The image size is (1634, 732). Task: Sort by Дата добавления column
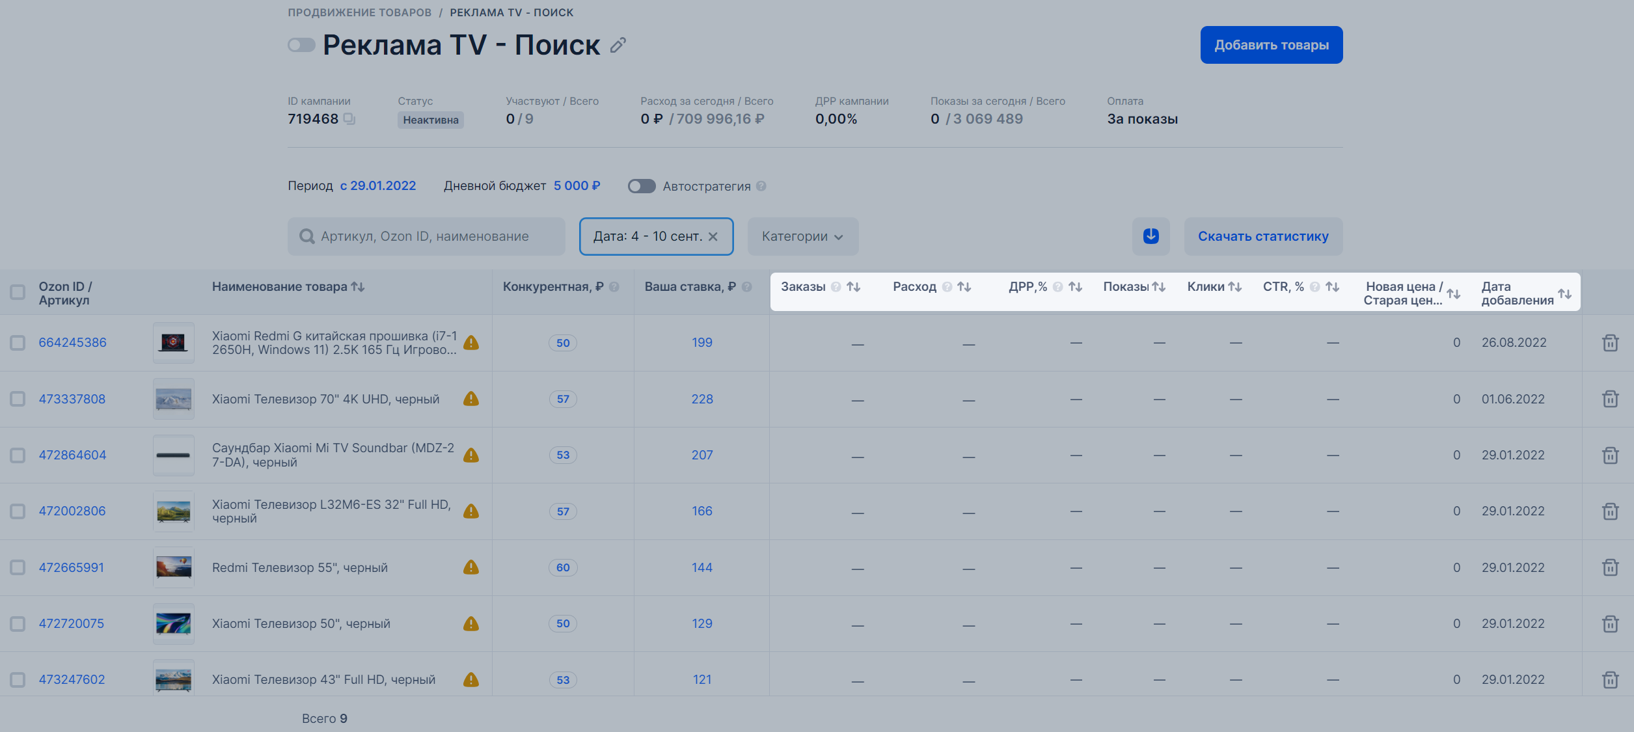[x=1565, y=294]
